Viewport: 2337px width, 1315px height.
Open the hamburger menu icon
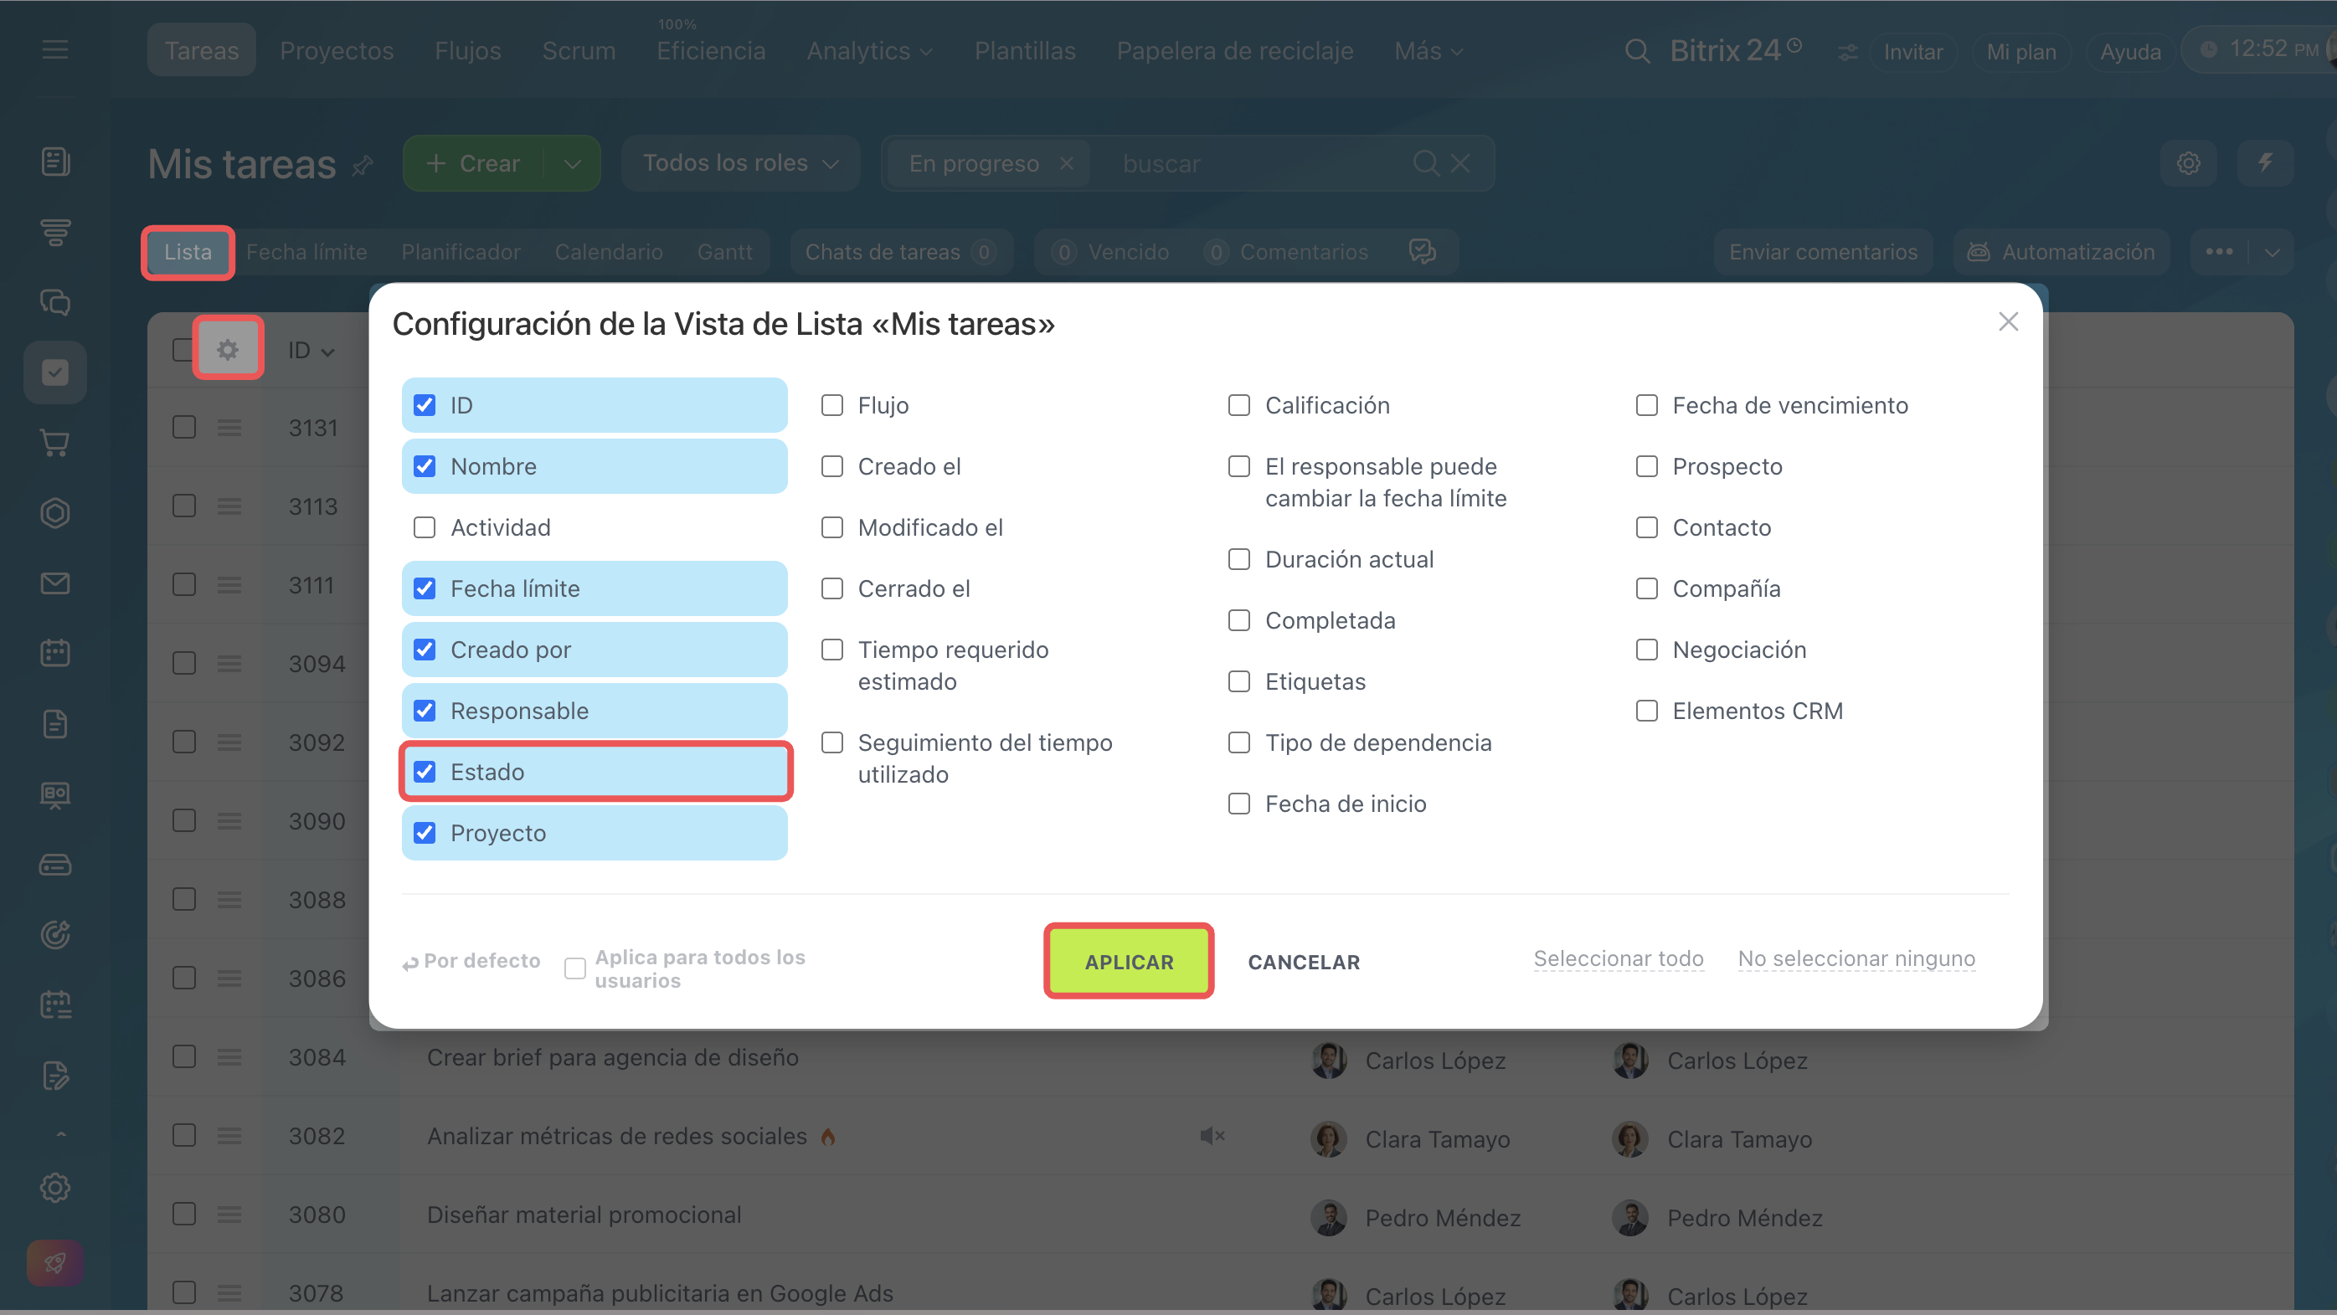coord(55,50)
